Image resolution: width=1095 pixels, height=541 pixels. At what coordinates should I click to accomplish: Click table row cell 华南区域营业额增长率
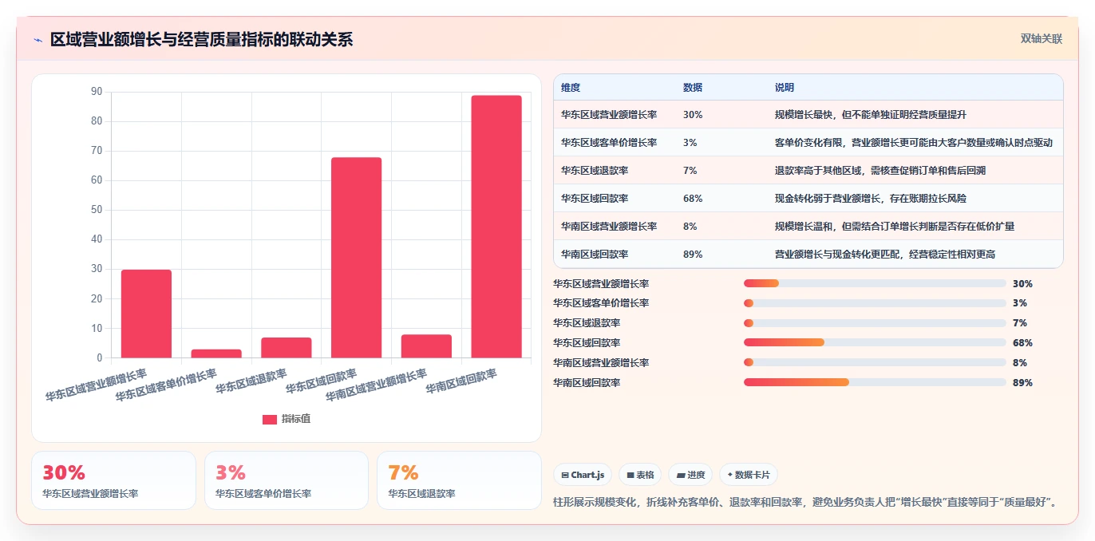pos(609,227)
